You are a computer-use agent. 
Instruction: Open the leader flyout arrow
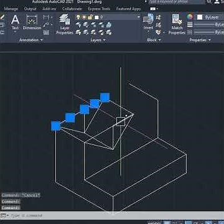(51, 25)
